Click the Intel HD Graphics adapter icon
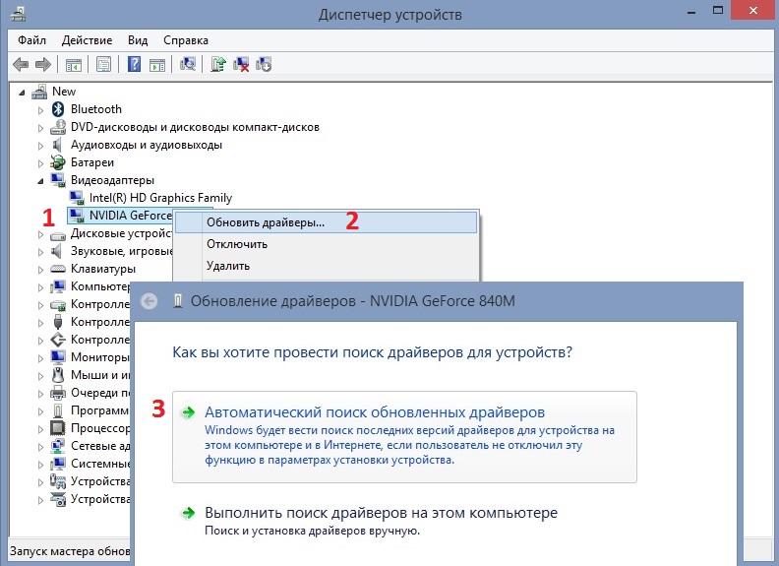 [77, 198]
